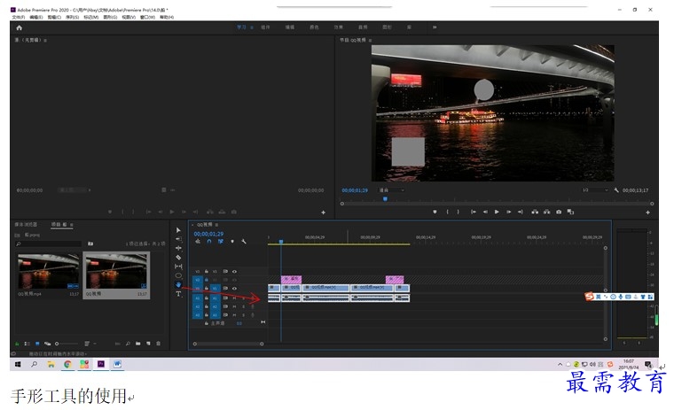
Task: Open Source monitor button editor plus
Action: pyautogui.click(x=323, y=213)
